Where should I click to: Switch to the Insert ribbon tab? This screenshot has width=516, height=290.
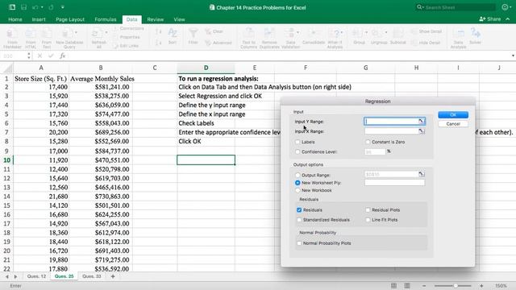39,19
